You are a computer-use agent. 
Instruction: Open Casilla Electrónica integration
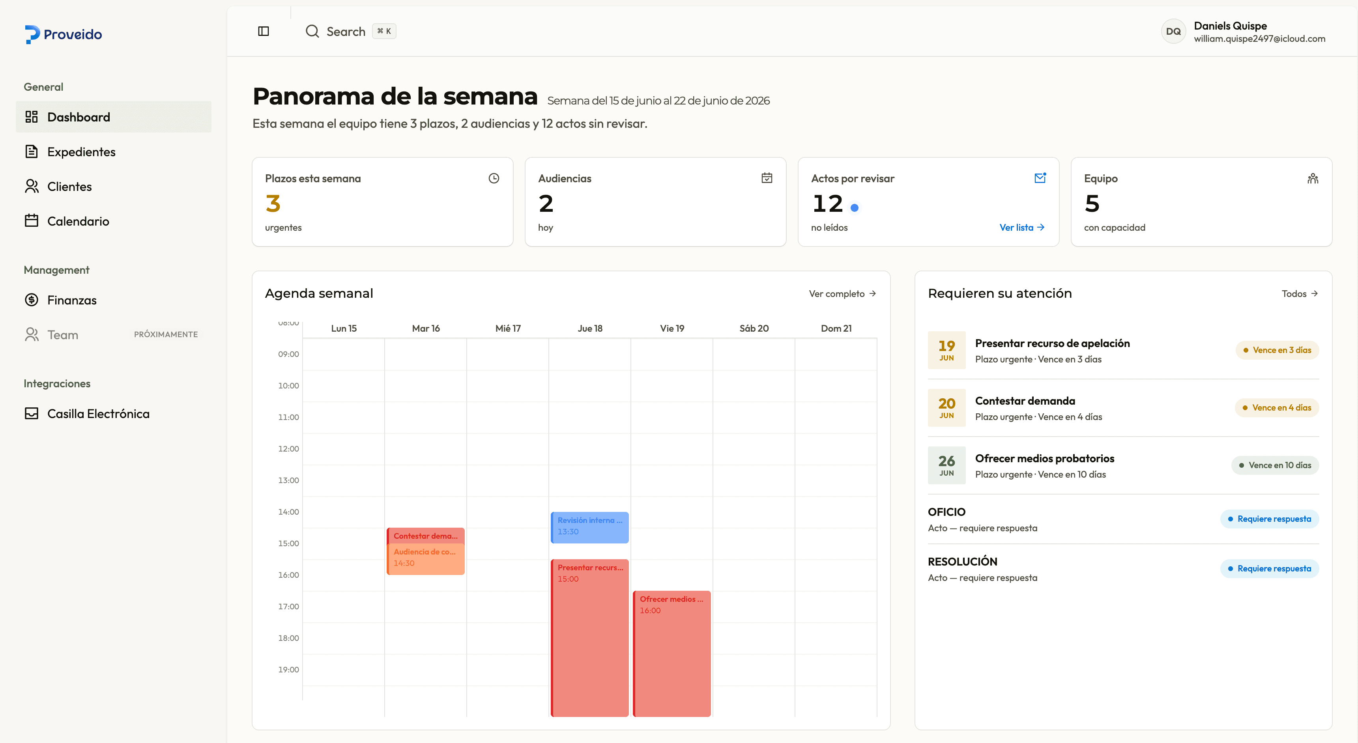(x=114, y=414)
